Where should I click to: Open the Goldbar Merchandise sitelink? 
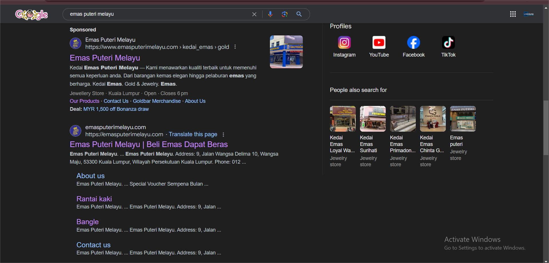pyautogui.click(x=157, y=101)
